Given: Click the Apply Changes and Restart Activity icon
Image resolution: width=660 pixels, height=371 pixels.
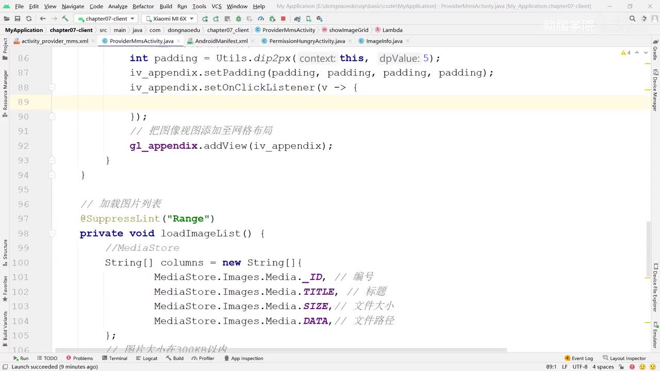Looking at the screenshot, I should click(216, 19).
